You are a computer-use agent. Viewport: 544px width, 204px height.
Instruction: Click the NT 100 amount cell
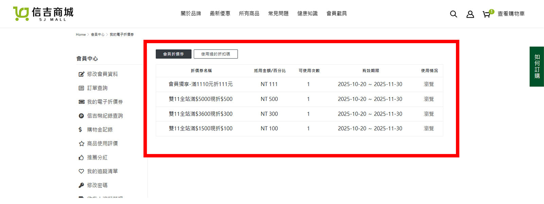pos(269,129)
